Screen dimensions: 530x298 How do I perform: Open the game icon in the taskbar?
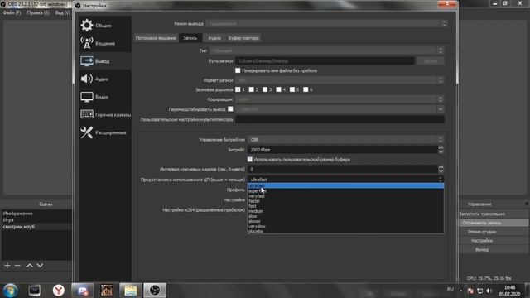(107, 291)
